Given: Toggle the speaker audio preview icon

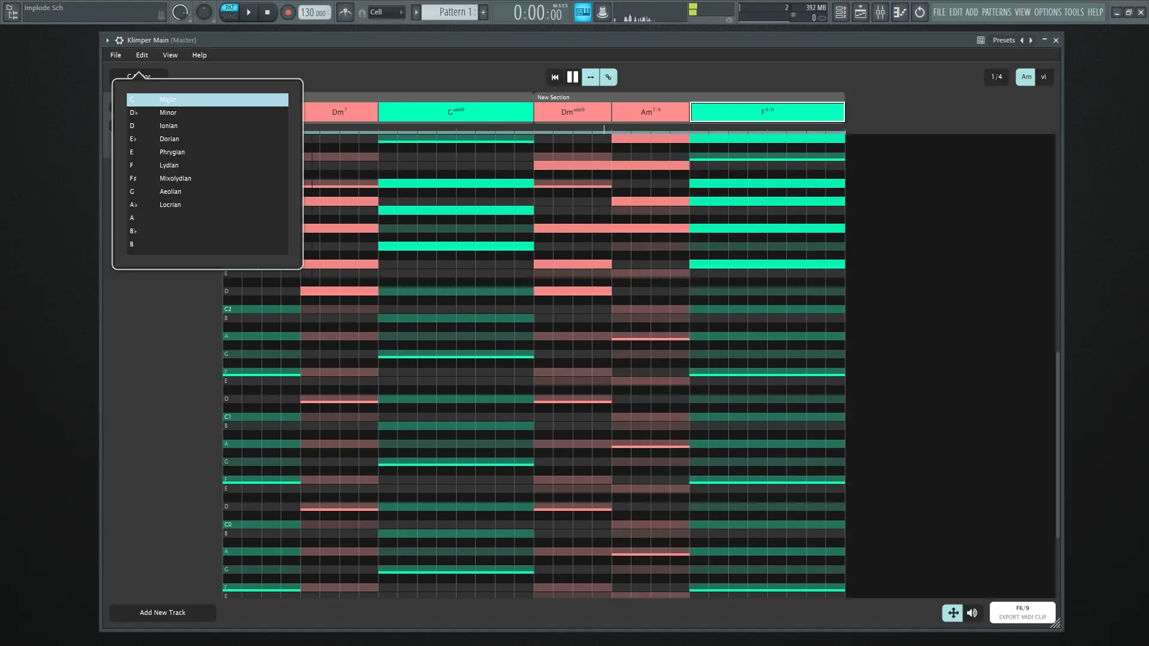Looking at the screenshot, I should [x=972, y=613].
